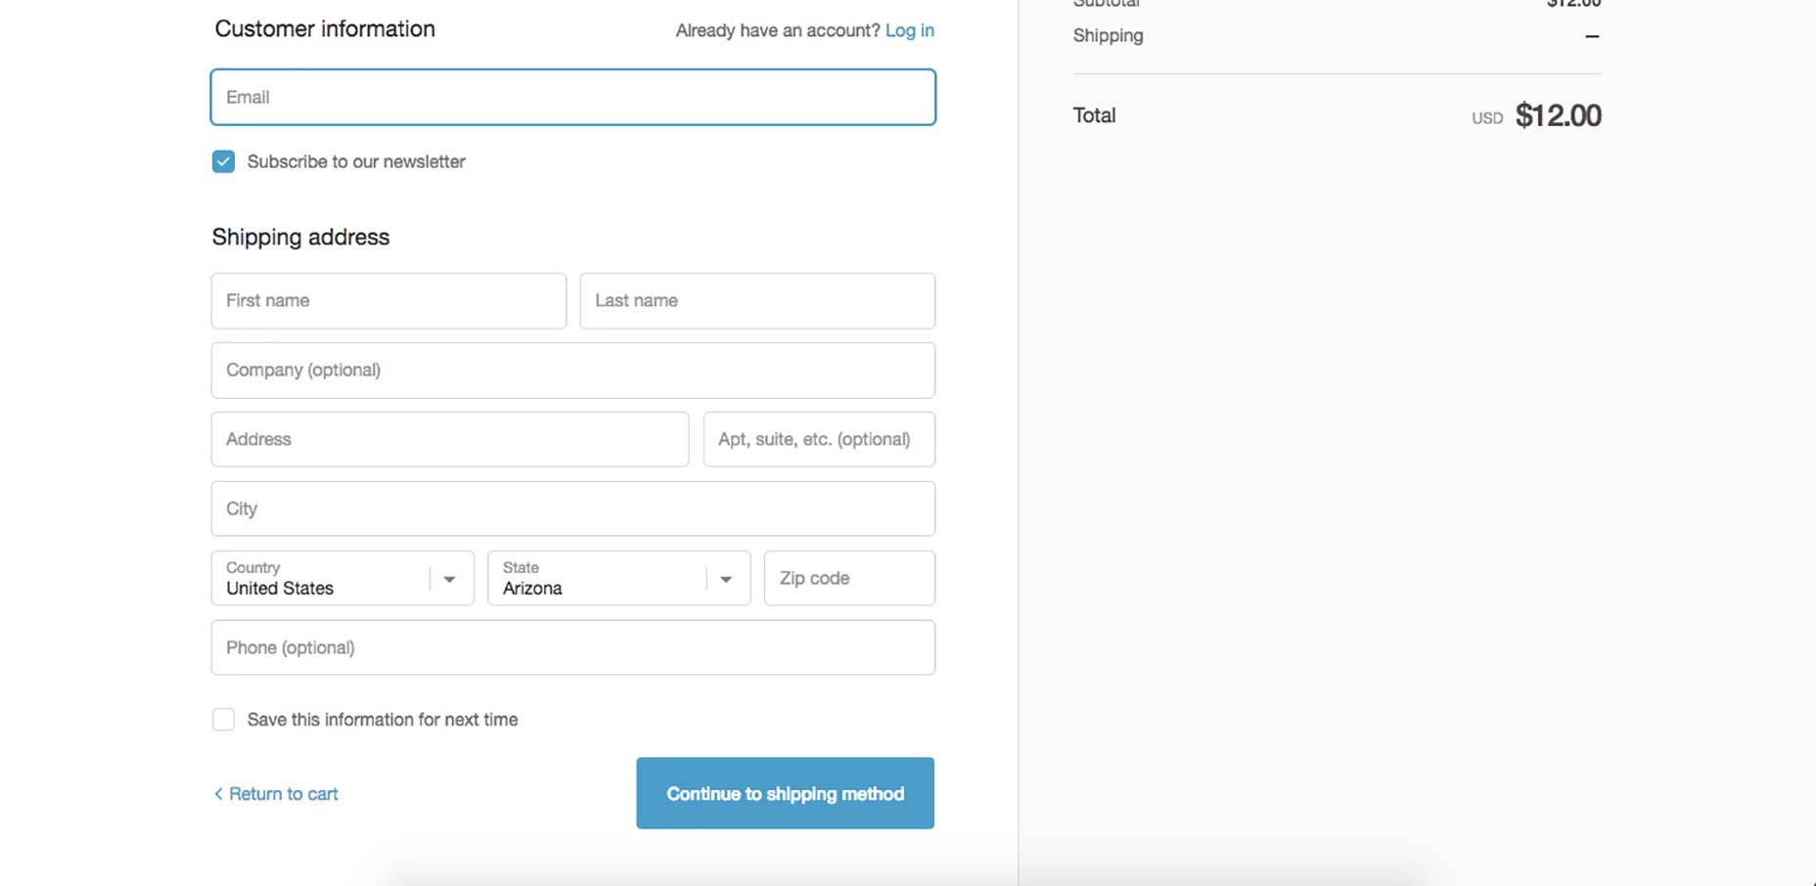The image size is (1816, 886).
Task: Click the Customer information heading
Action: 325,28
